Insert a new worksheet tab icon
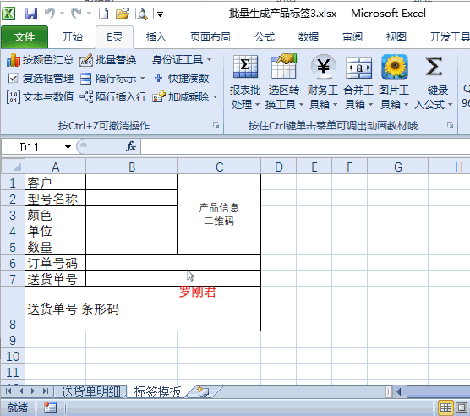470x416 pixels. click(x=203, y=391)
